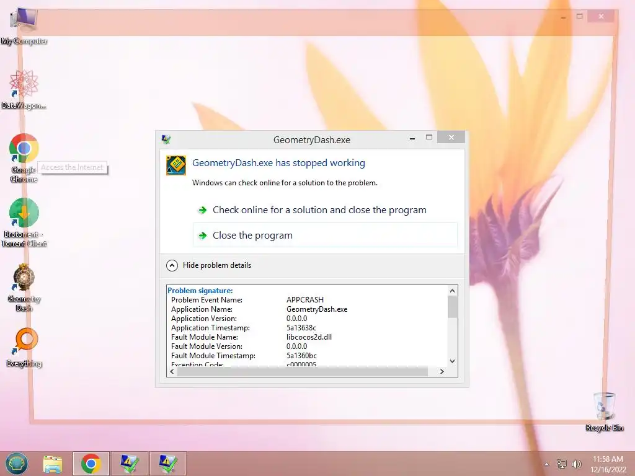
Task: Select Fault Module Timestamp value 5a1360bc
Action: 302,355
